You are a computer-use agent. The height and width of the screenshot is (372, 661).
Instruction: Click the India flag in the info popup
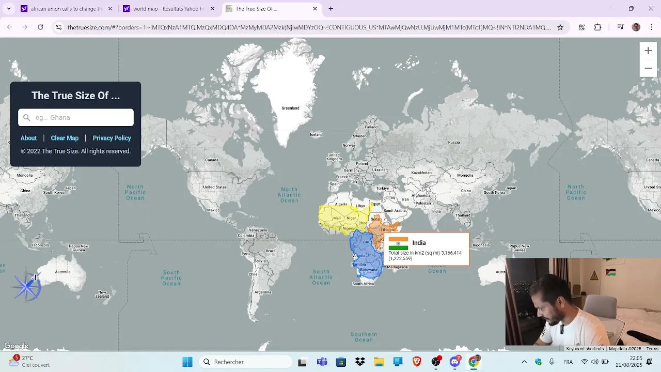click(x=398, y=243)
